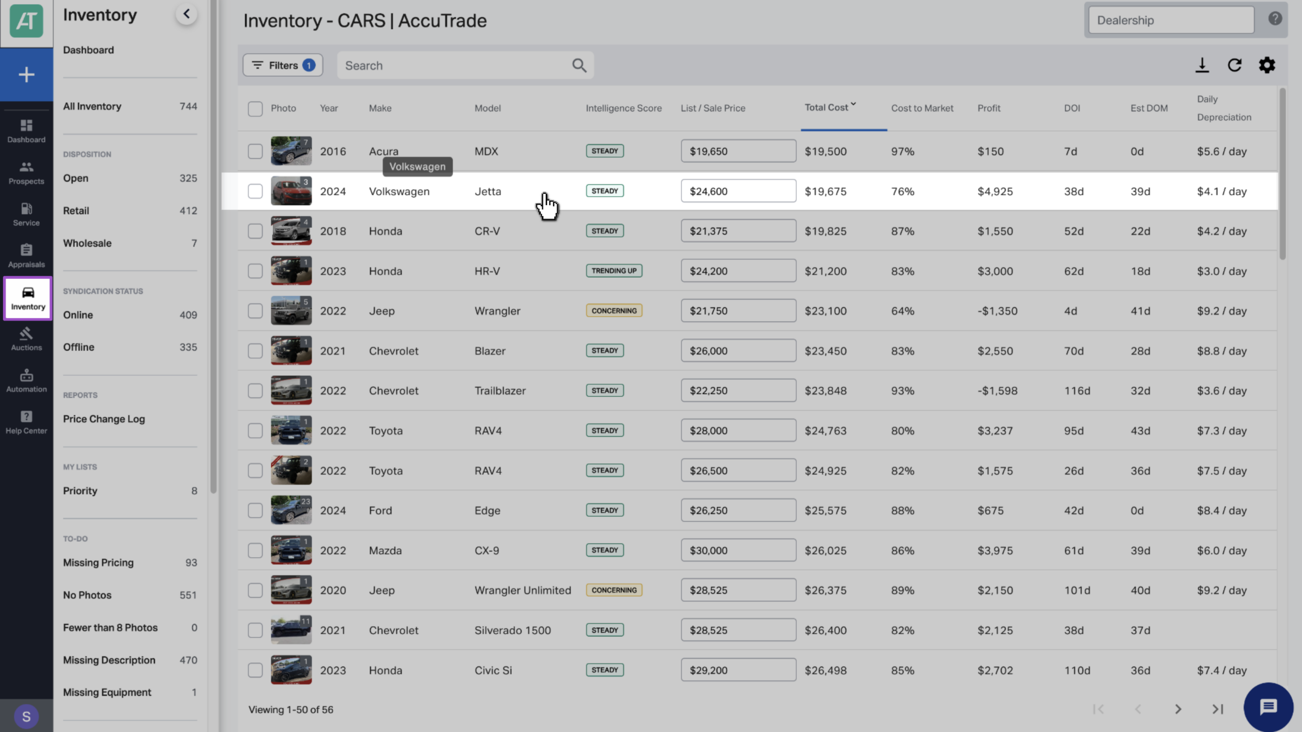Screen dimensions: 1302x732
Task: Refresh the inventory table
Action: pyautogui.click(x=1234, y=65)
